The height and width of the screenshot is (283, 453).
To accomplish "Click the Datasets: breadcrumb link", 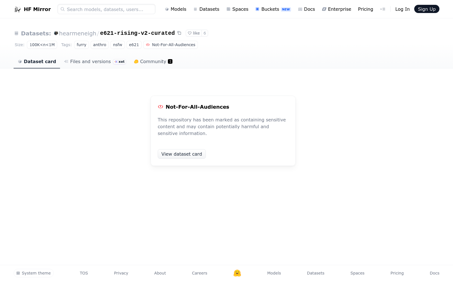I will click(36, 33).
